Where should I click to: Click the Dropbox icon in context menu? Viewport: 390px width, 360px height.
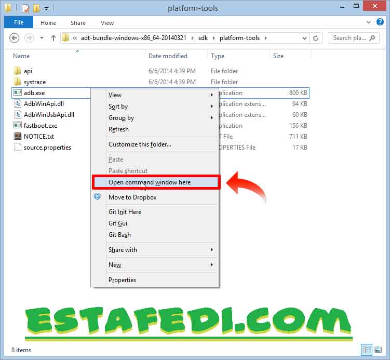[x=97, y=197]
